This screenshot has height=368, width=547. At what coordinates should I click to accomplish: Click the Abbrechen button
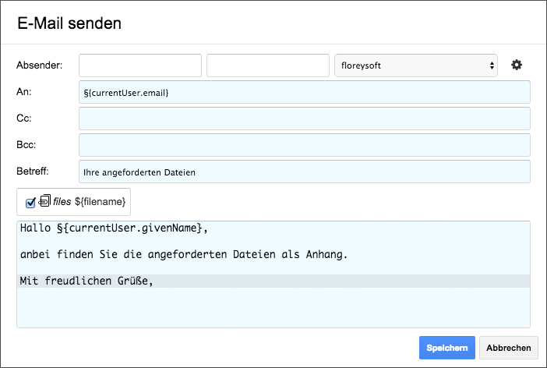tap(509, 348)
